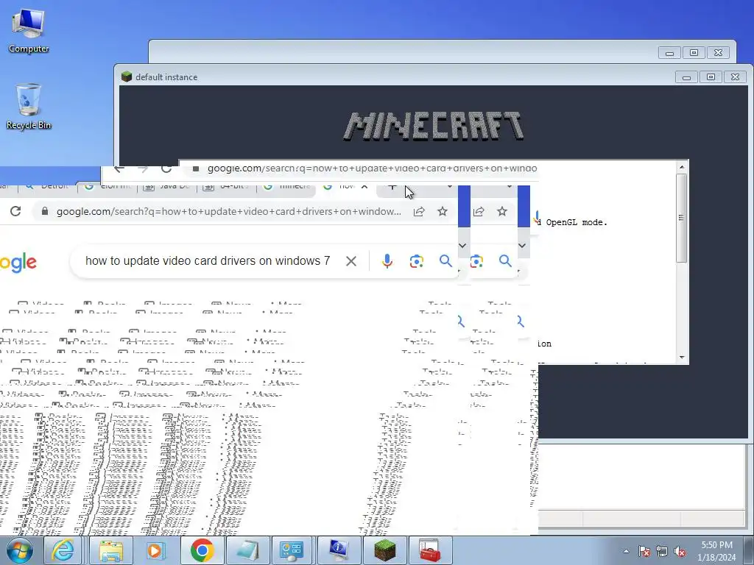Screen dimensions: 754x565
Task: Close the active 'how' Chrome tab
Action: pyautogui.click(x=364, y=186)
